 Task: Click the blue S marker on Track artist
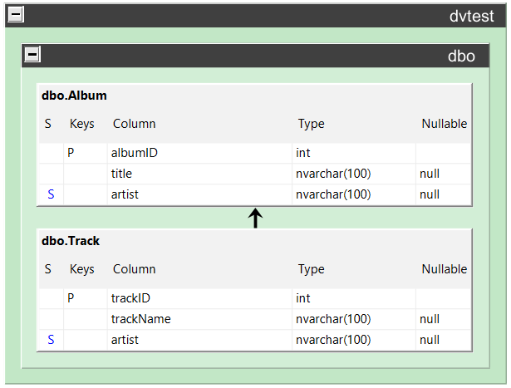[x=51, y=340]
